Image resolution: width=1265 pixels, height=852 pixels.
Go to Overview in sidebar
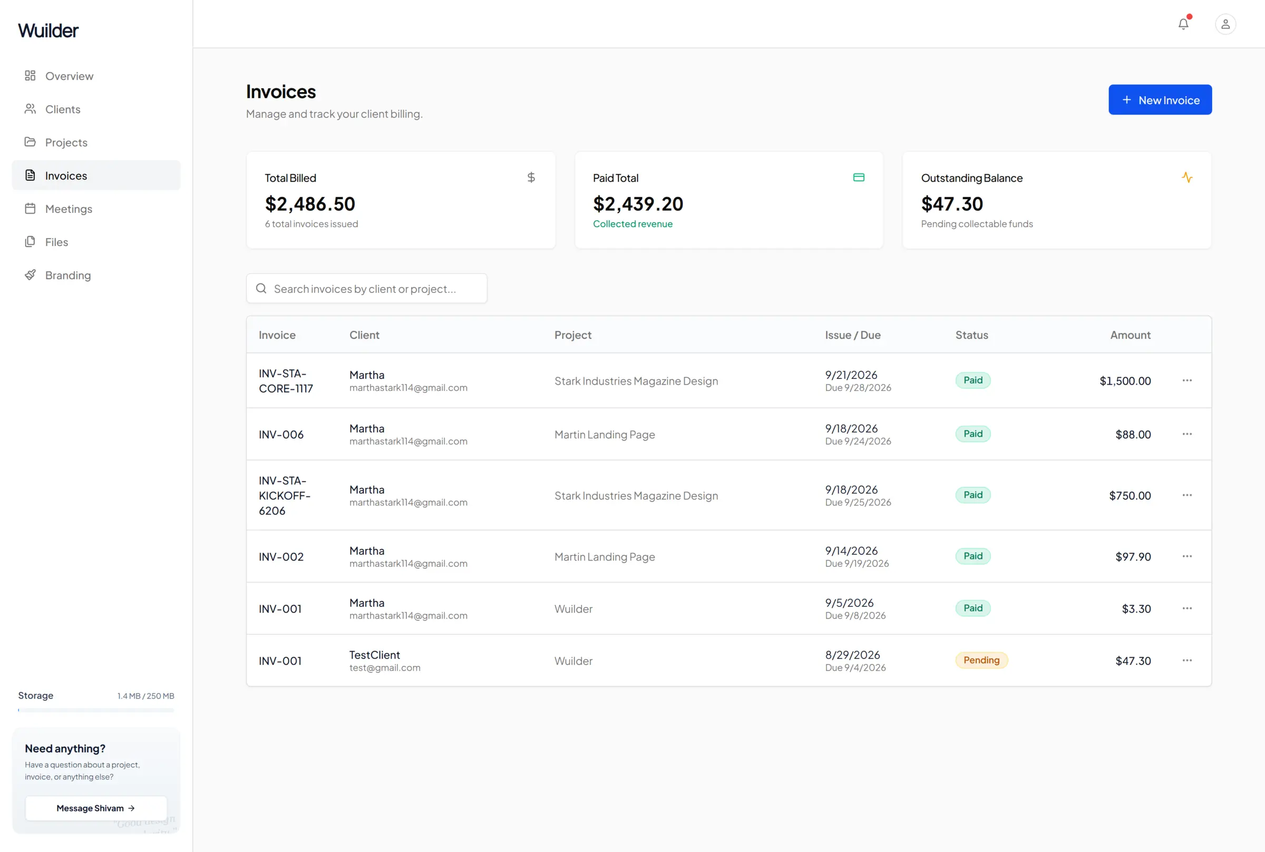pos(96,76)
